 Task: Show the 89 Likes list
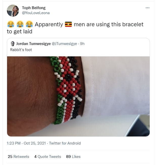(x=73, y=157)
